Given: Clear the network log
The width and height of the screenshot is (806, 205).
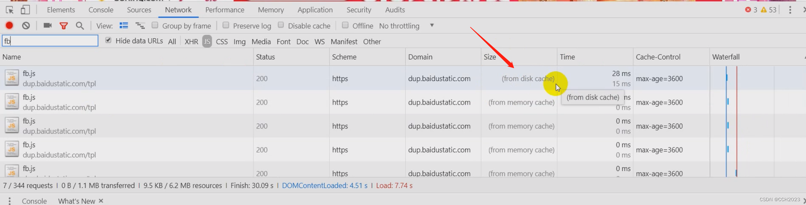Looking at the screenshot, I should (x=26, y=25).
